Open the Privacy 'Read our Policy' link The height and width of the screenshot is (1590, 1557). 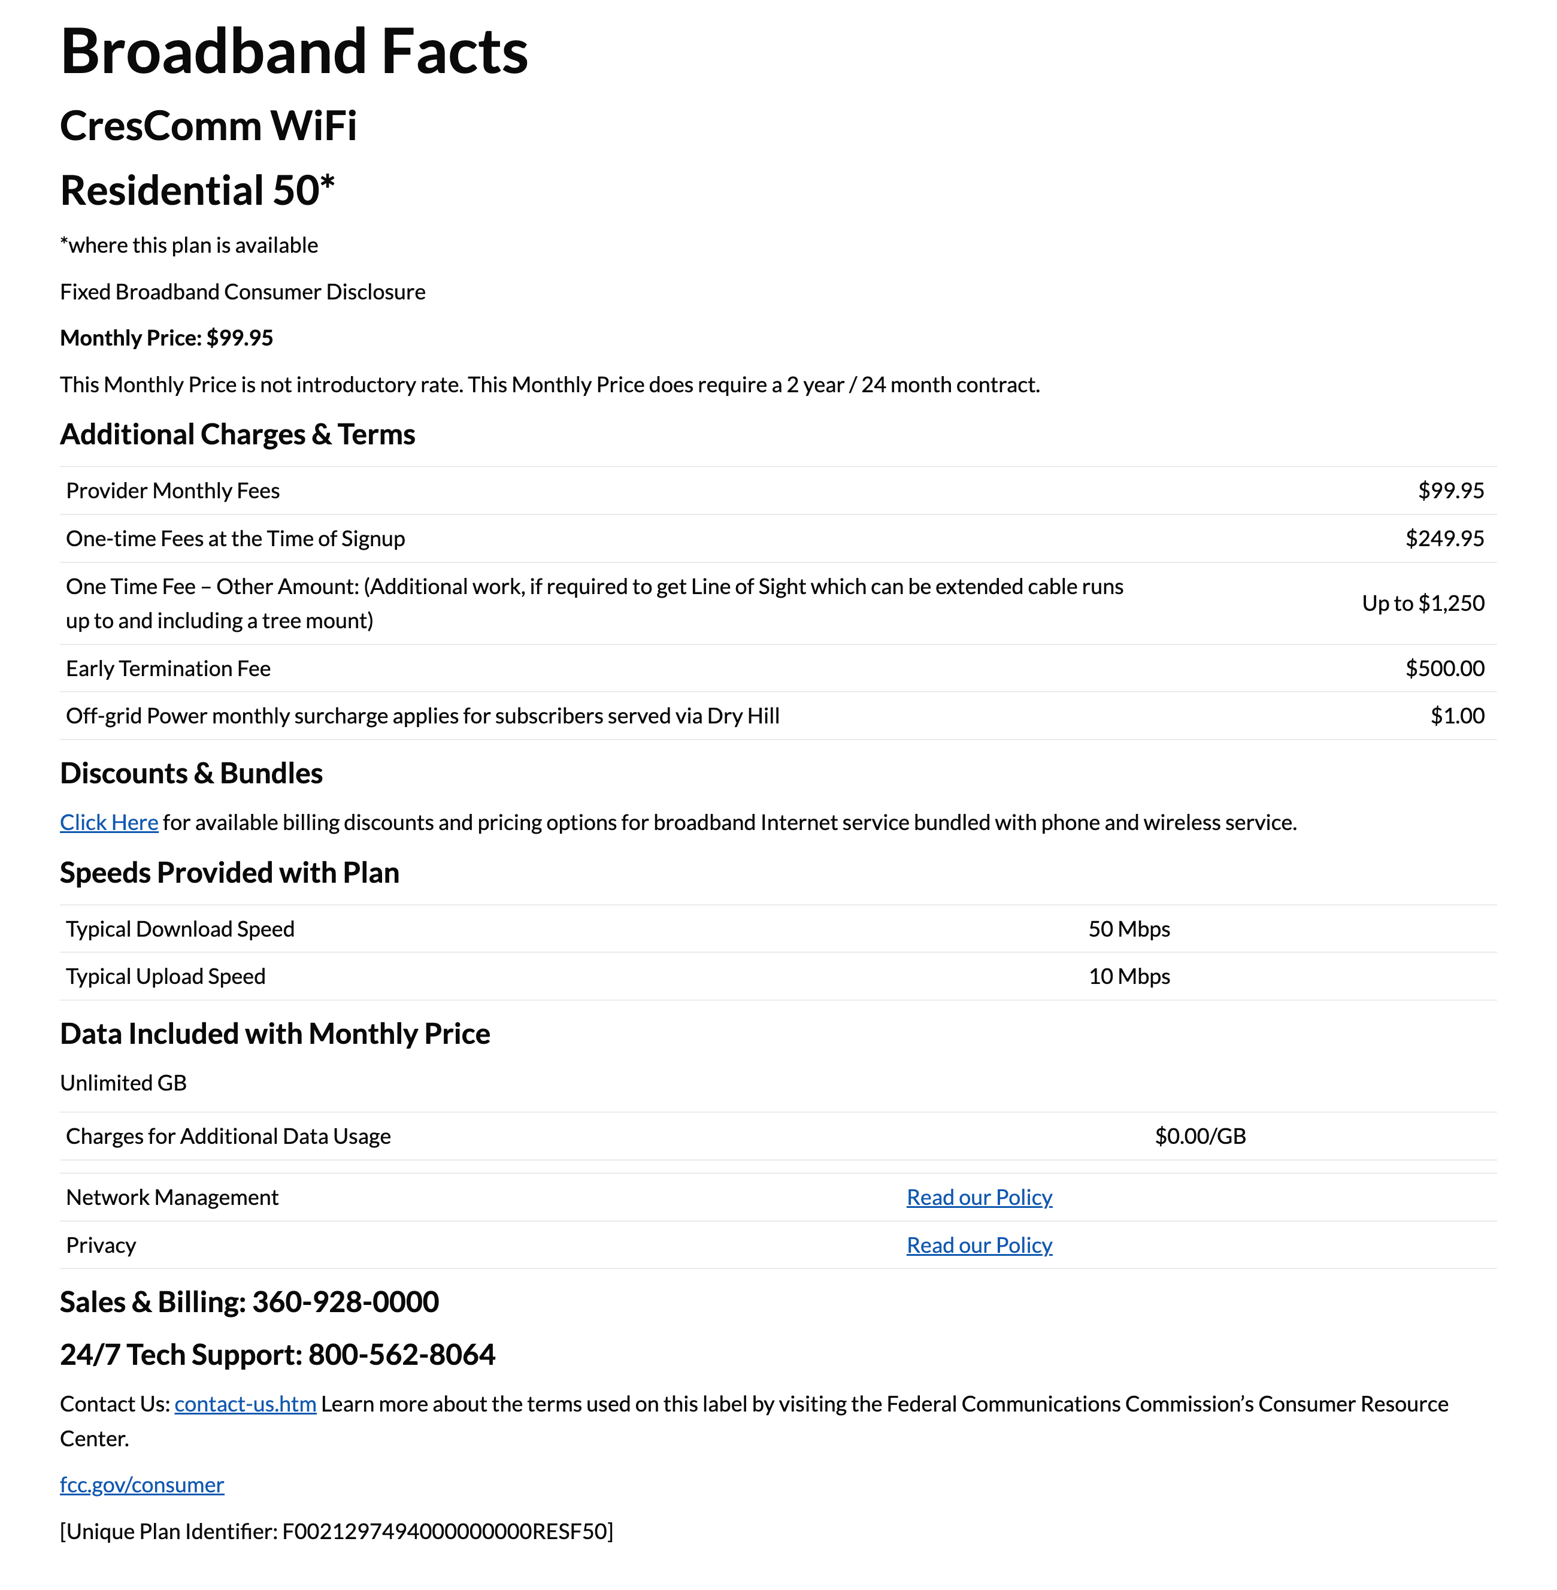[x=979, y=1245]
